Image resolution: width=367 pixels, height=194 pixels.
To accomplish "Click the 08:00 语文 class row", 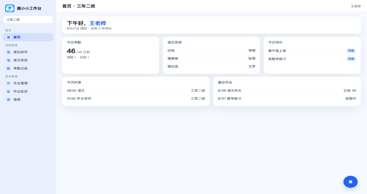I will (x=136, y=91).
